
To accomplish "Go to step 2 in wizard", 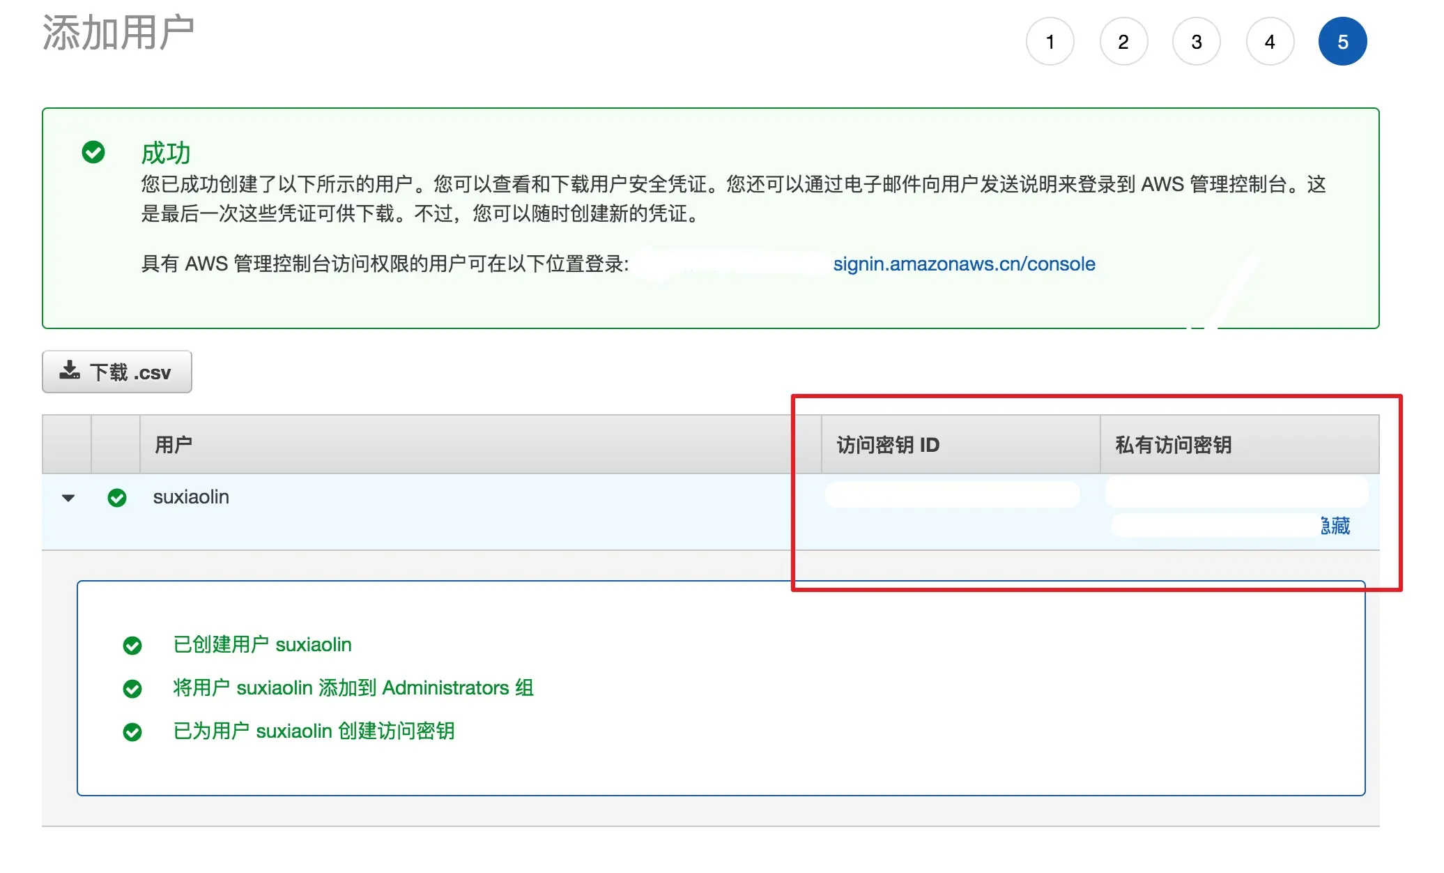I will [1123, 42].
